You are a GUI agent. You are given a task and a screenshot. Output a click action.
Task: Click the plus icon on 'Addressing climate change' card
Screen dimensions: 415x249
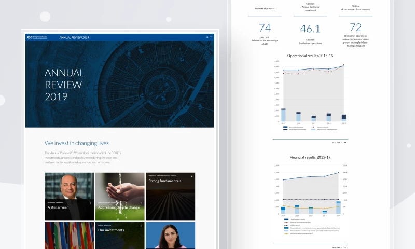click(x=141, y=203)
